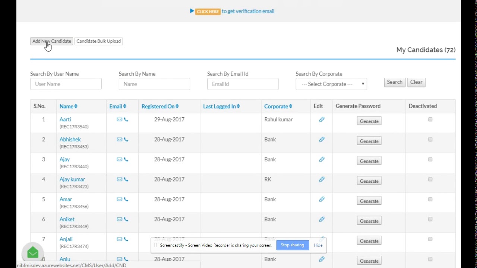This screenshot has height=268, width=477.
Task: Click Abhishek's email envelope icon
Action: [x=119, y=140]
